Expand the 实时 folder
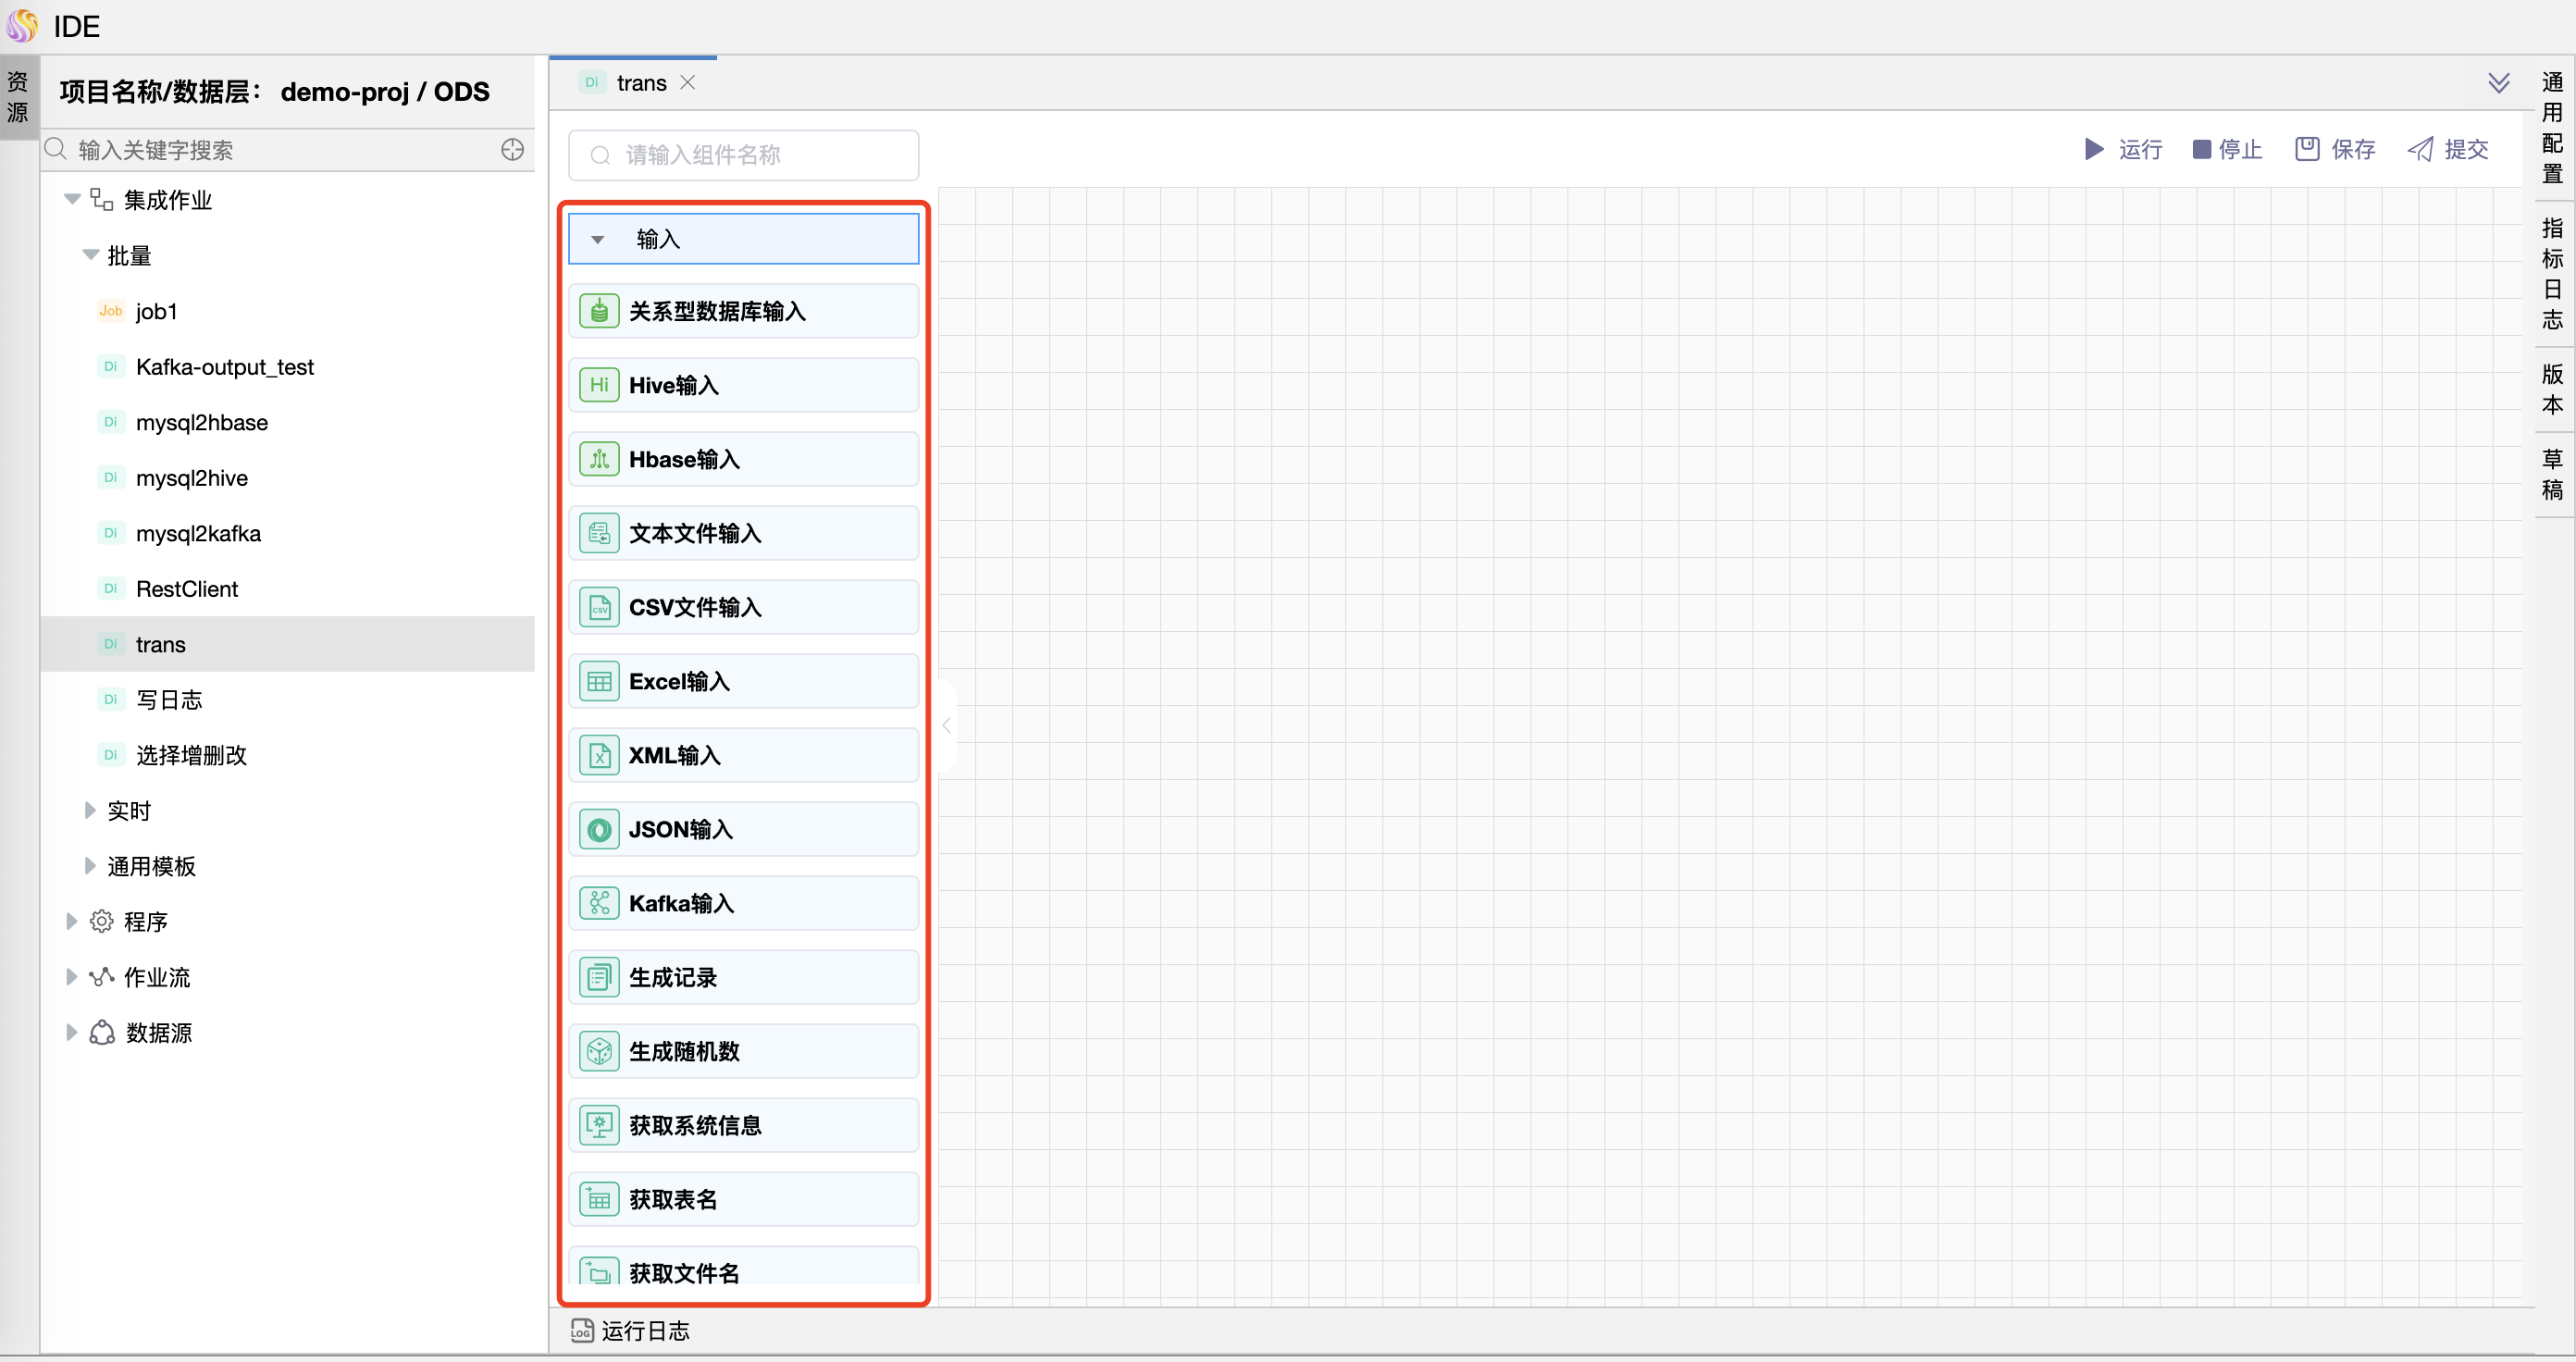The width and height of the screenshot is (2576, 1362). point(90,810)
